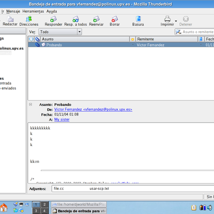Viewport: 214px width, 214px height.
Task: Click the battery tray icon
Action: 202,208
